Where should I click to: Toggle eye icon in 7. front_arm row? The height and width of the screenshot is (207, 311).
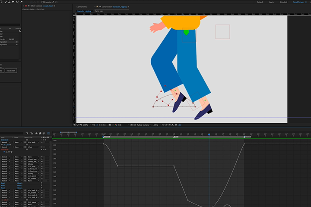pyautogui.click(x=41, y=161)
